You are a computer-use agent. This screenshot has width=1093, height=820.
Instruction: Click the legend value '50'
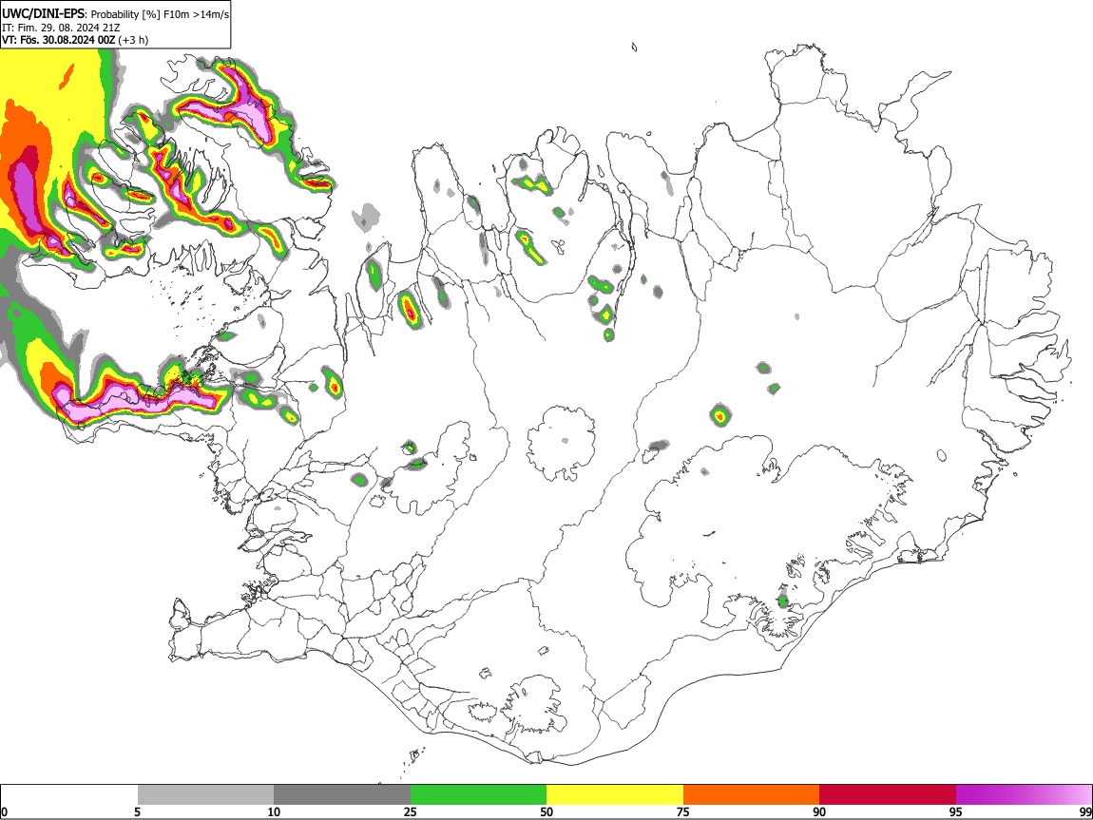click(546, 812)
